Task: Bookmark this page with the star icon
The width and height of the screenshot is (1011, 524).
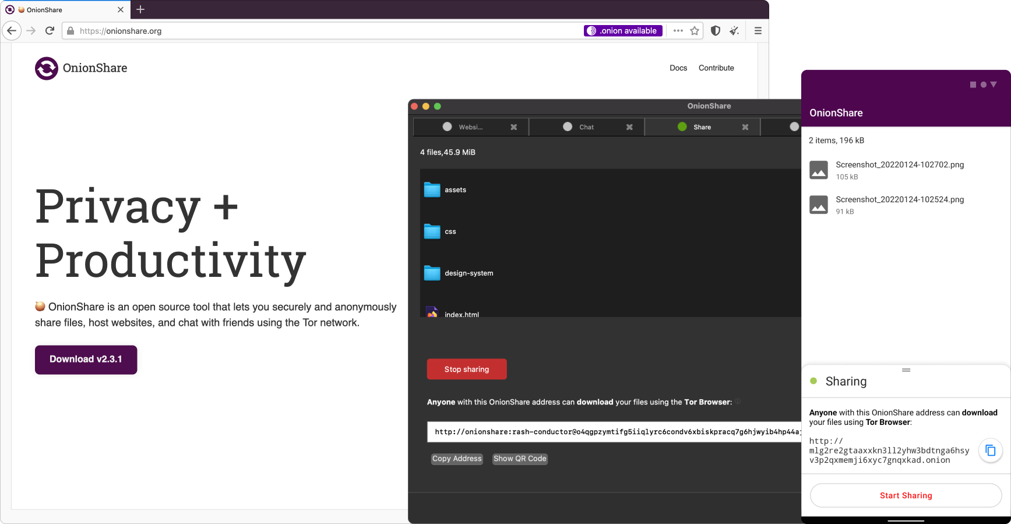Action: click(695, 31)
